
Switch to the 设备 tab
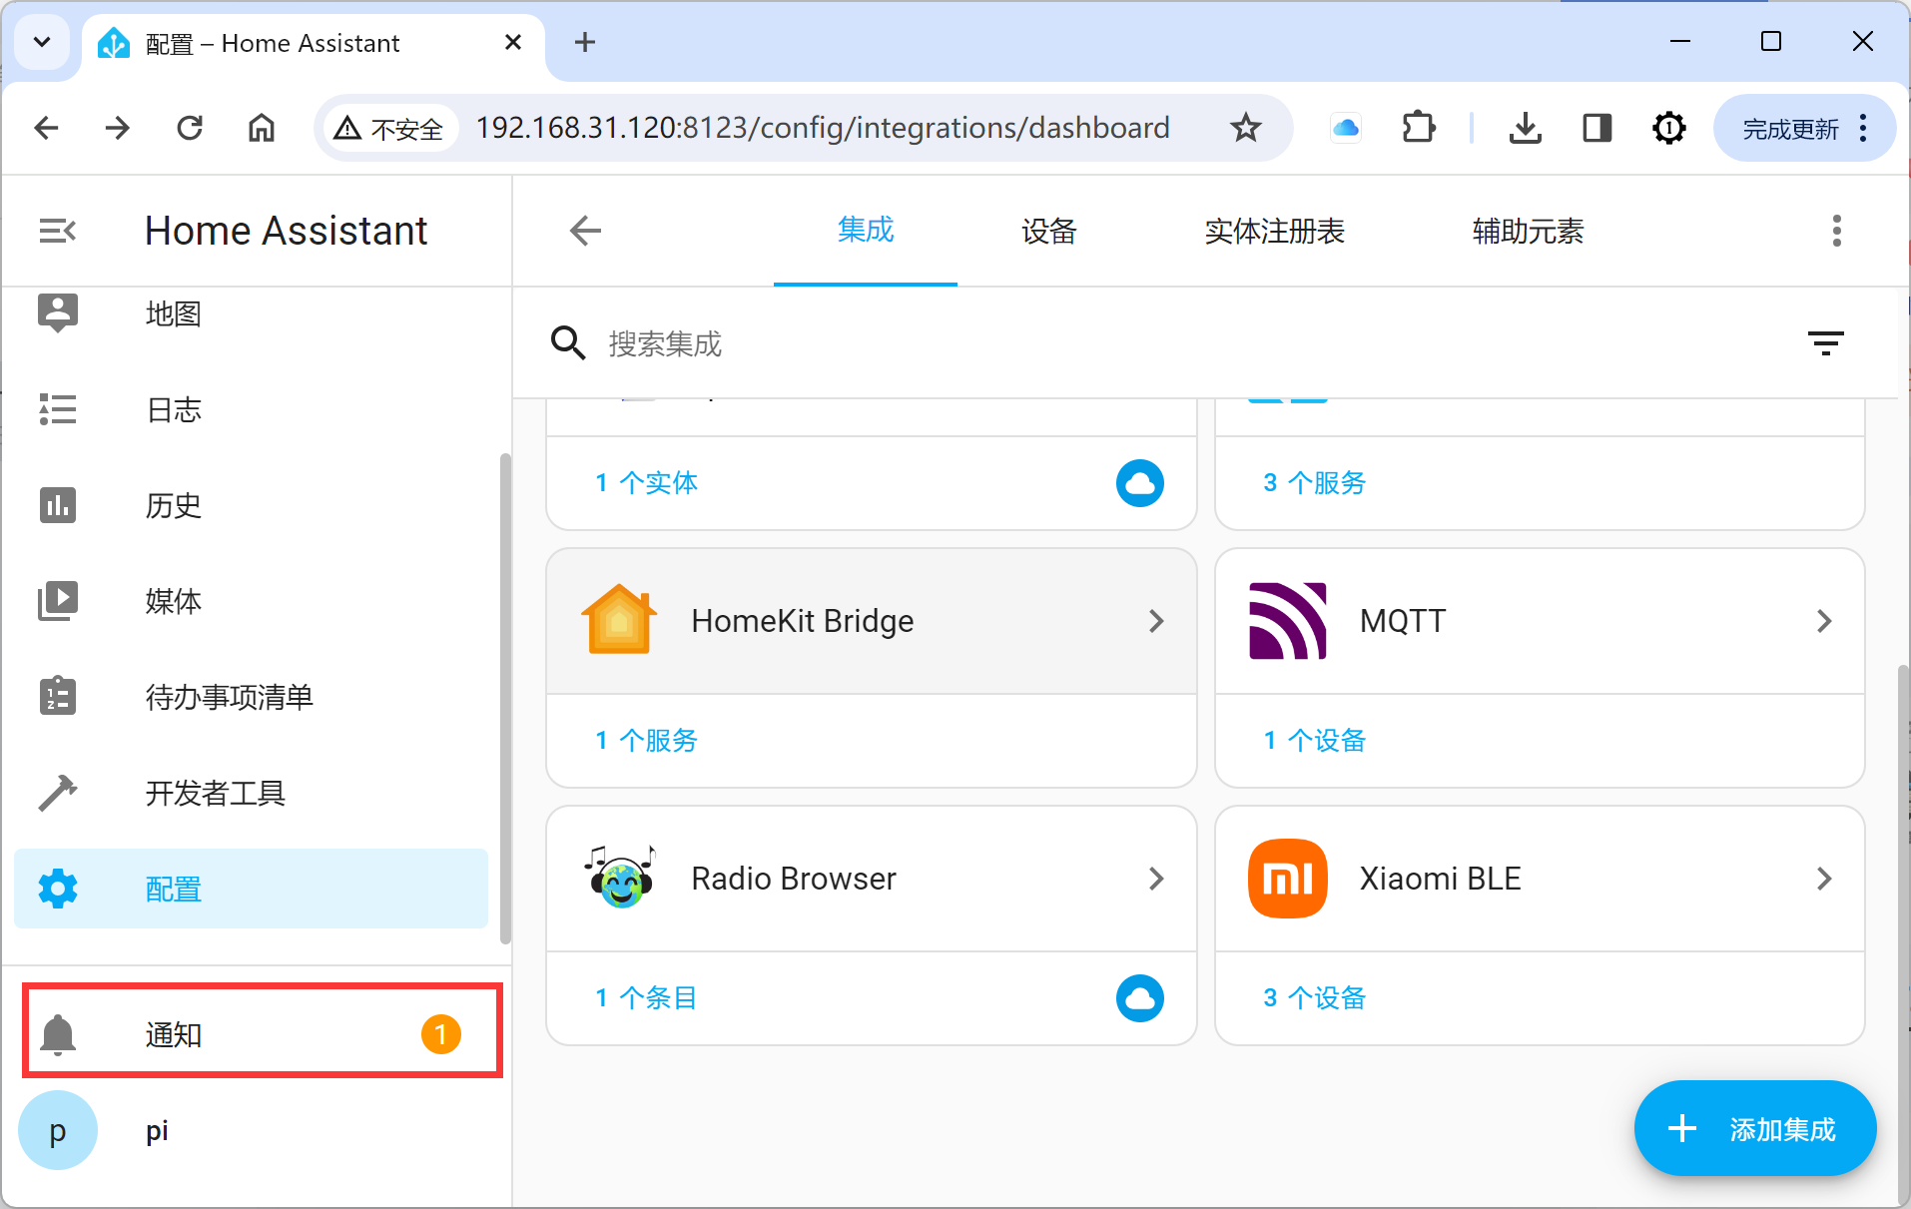click(x=1048, y=231)
